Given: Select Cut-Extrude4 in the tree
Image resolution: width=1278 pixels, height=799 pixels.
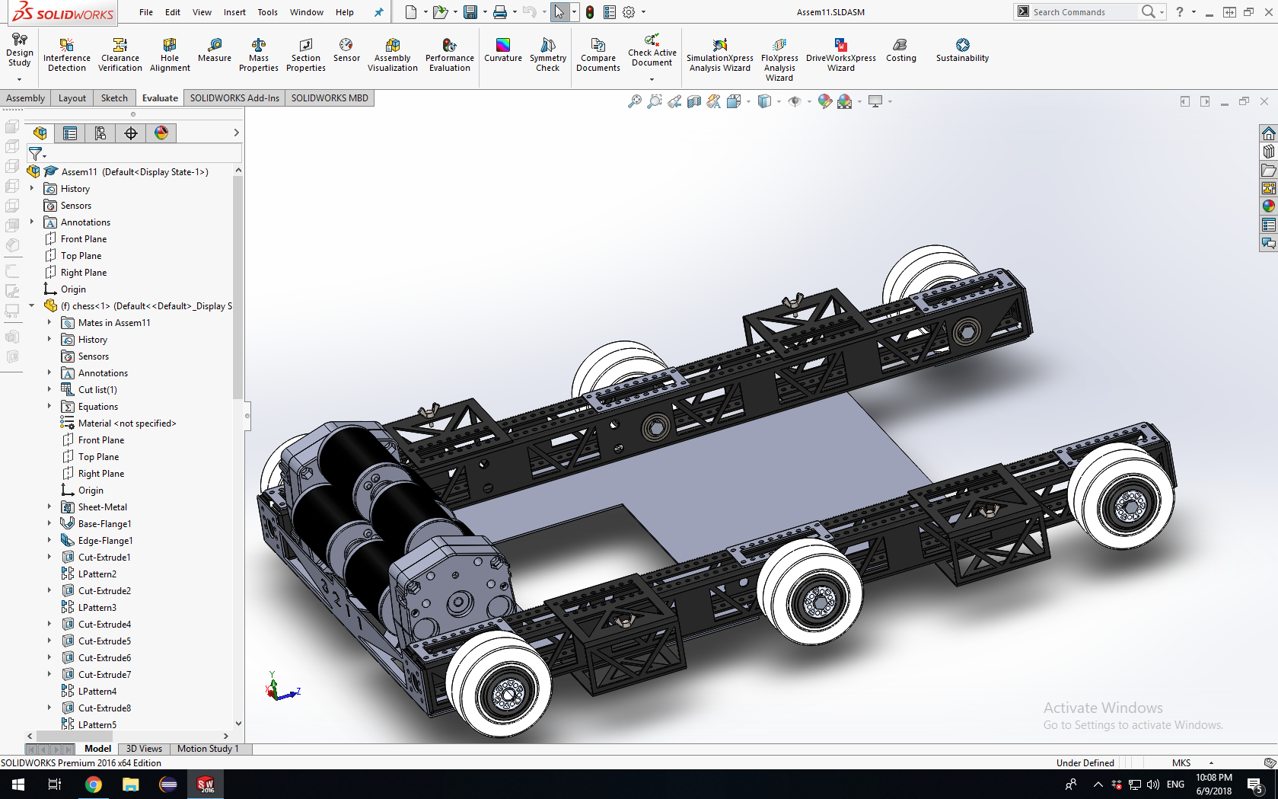Looking at the screenshot, I should tap(104, 624).
